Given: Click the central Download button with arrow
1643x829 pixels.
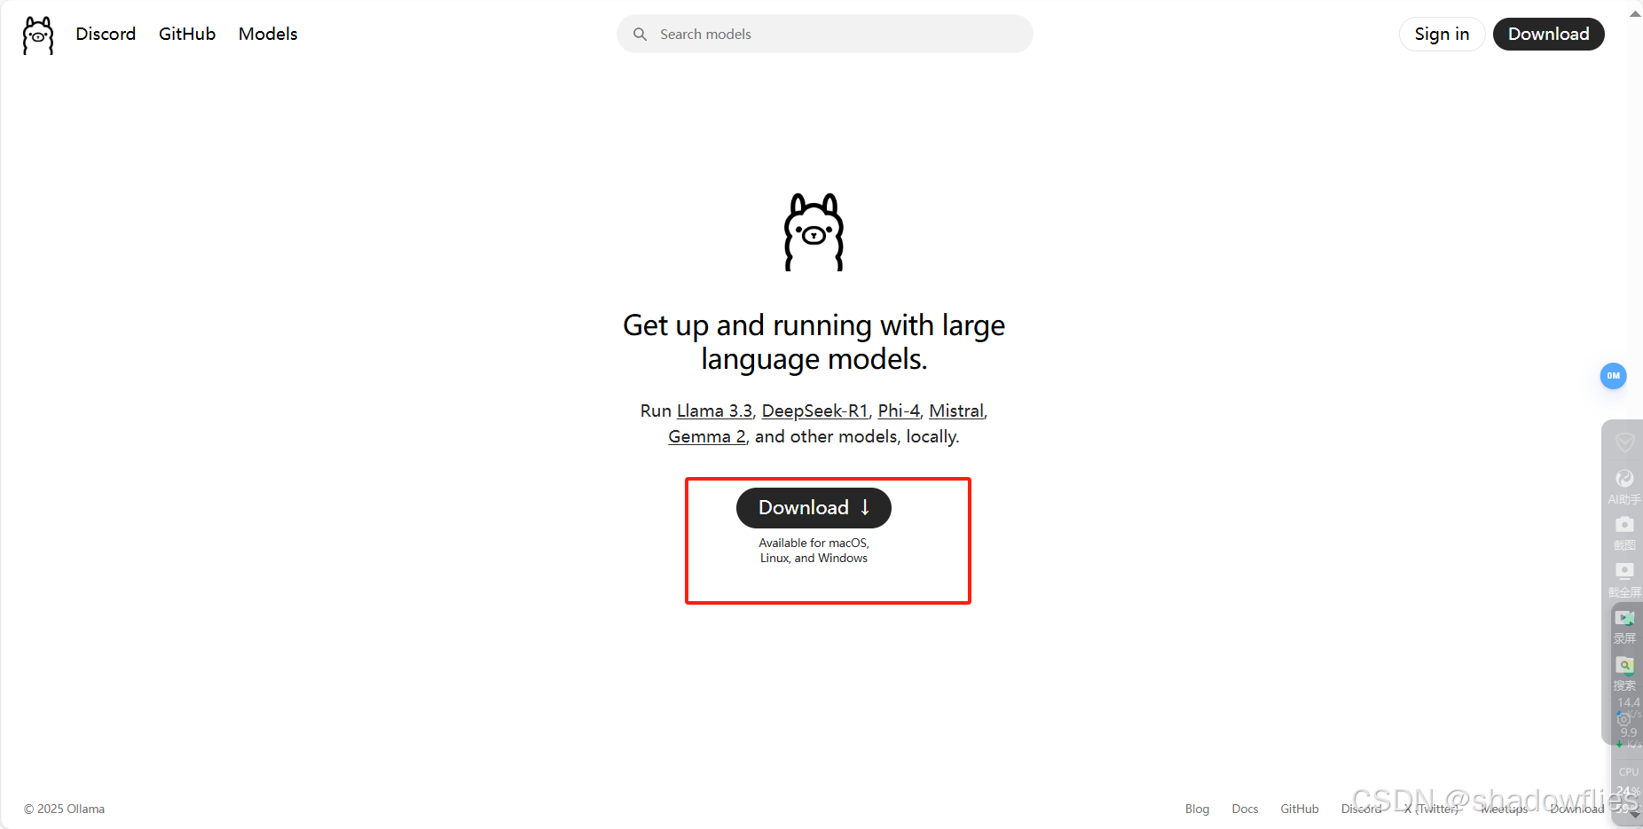Looking at the screenshot, I should [814, 507].
